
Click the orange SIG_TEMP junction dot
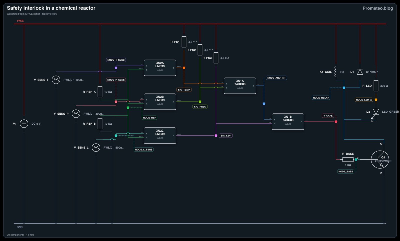(x=184, y=68)
